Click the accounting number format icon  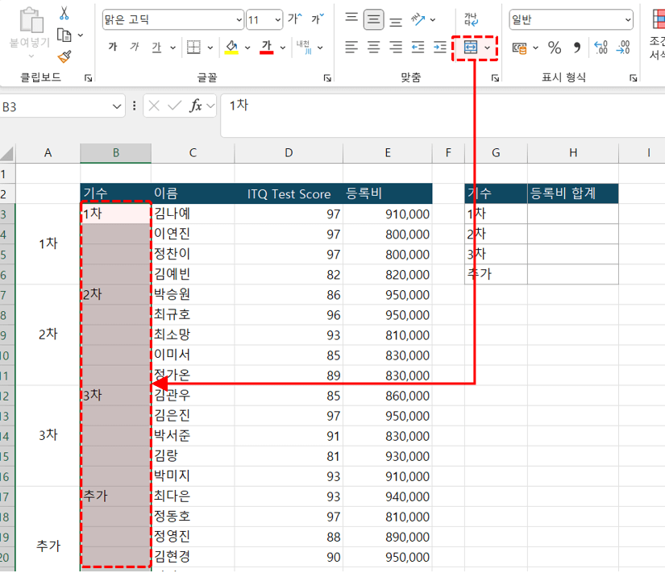point(520,48)
